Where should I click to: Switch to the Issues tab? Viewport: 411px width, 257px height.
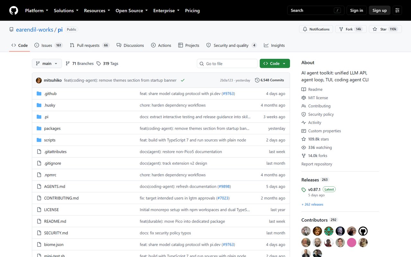48,45
